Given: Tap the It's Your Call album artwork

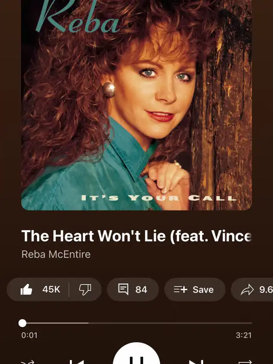Looking at the screenshot, I should click(136, 105).
